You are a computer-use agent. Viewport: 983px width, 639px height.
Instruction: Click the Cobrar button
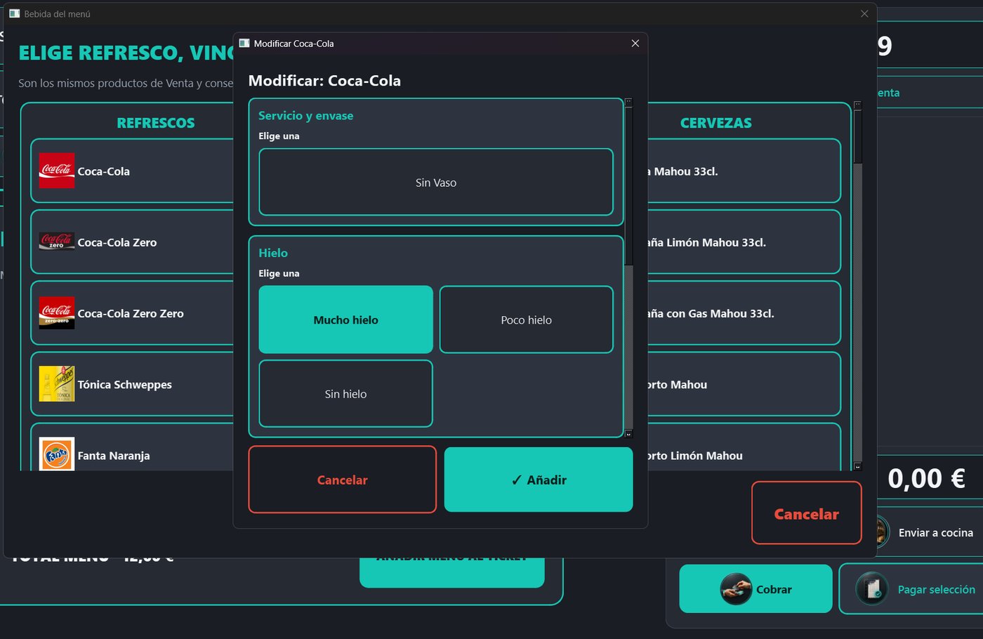(x=756, y=589)
